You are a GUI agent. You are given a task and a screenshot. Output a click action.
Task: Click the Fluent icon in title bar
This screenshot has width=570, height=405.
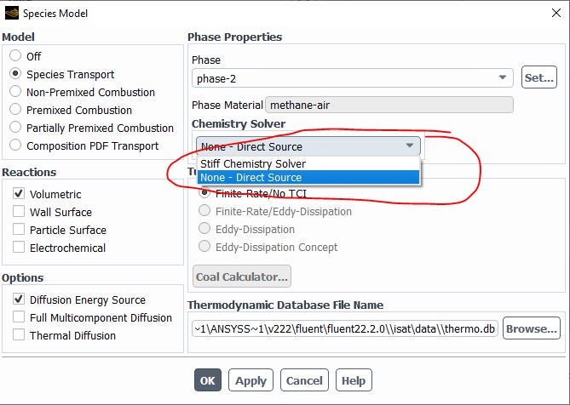click(x=10, y=13)
